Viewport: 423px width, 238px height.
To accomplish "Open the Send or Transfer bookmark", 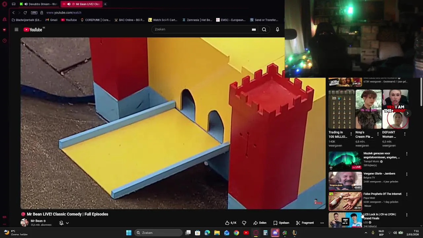I will (x=264, y=20).
